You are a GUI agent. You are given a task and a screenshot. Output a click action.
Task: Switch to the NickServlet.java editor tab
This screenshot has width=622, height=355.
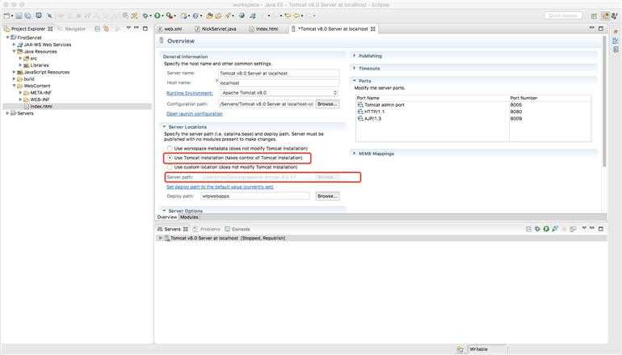click(x=216, y=29)
